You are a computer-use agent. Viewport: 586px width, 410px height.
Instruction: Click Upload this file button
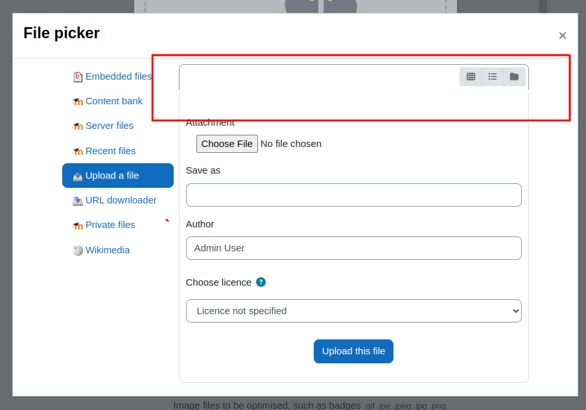click(353, 351)
